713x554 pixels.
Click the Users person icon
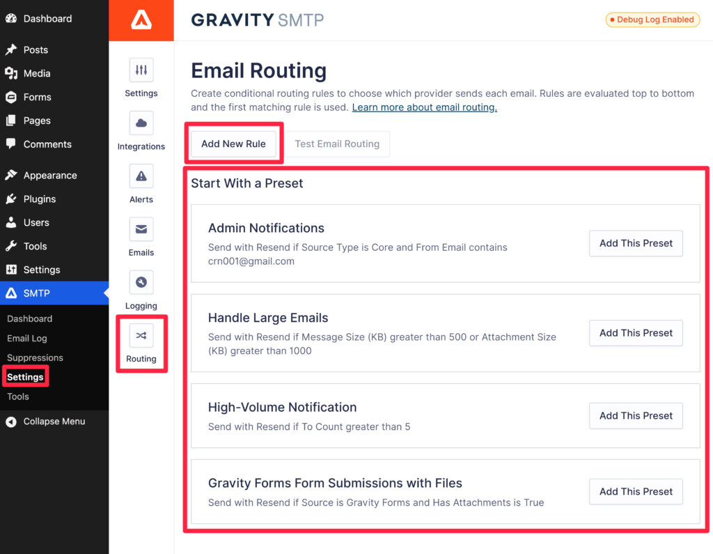click(x=11, y=222)
